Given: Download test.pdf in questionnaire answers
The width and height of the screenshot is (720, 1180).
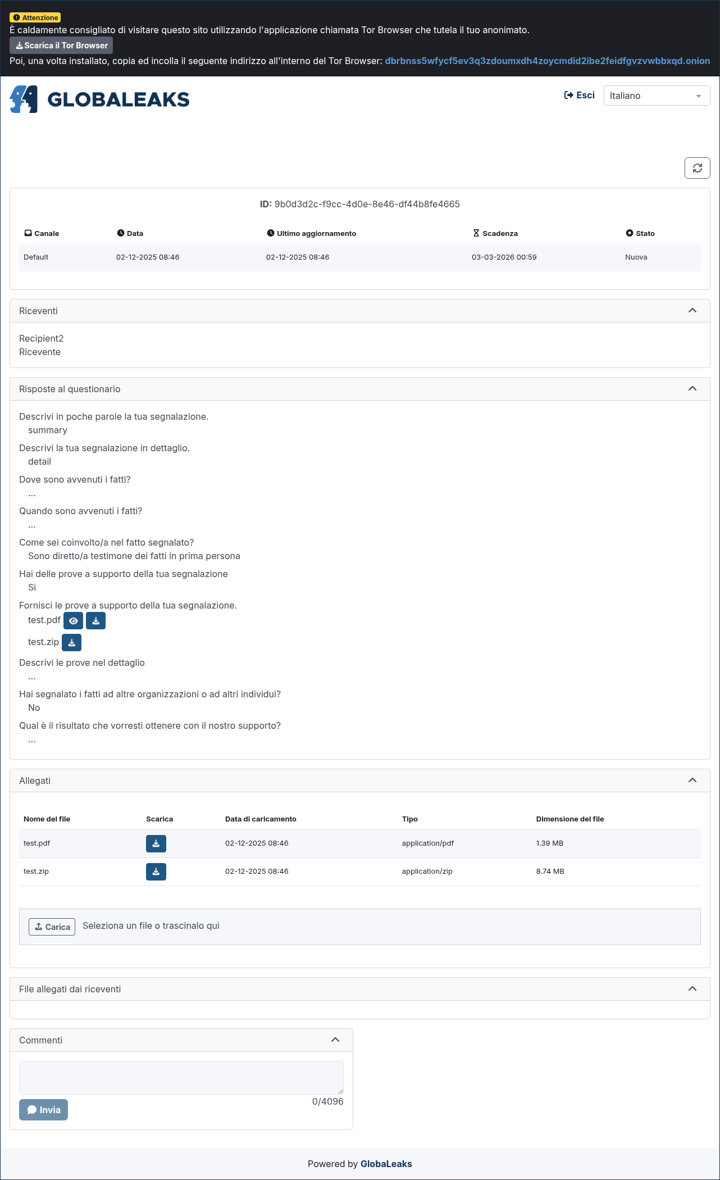Looking at the screenshot, I should coord(95,621).
